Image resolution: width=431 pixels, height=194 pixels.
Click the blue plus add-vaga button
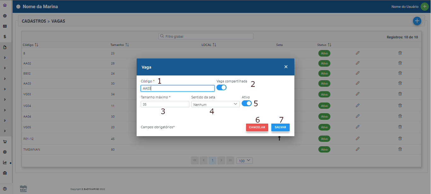(x=417, y=21)
